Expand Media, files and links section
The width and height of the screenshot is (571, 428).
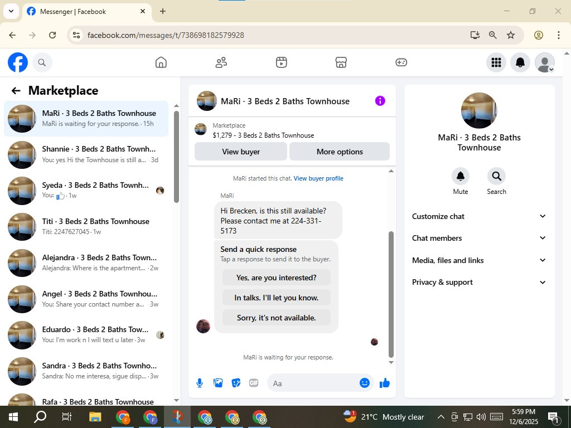pos(479,260)
